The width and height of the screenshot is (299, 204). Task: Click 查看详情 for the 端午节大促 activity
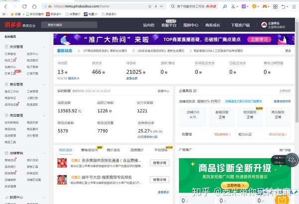click(159, 180)
